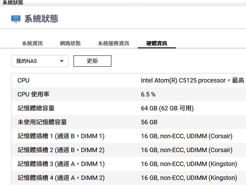The image size is (246, 185).
Task: Switch to the 系統資訊 tab
Action: 32,43
